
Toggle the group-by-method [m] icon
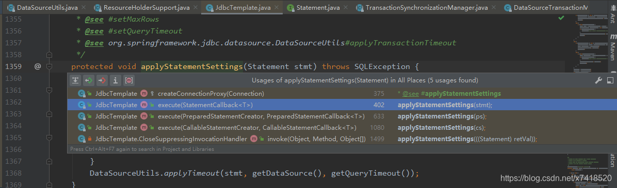click(128, 80)
